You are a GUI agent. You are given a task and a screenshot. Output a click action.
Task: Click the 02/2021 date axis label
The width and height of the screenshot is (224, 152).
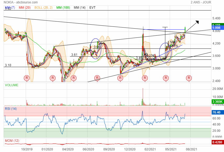(x=150, y=149)
